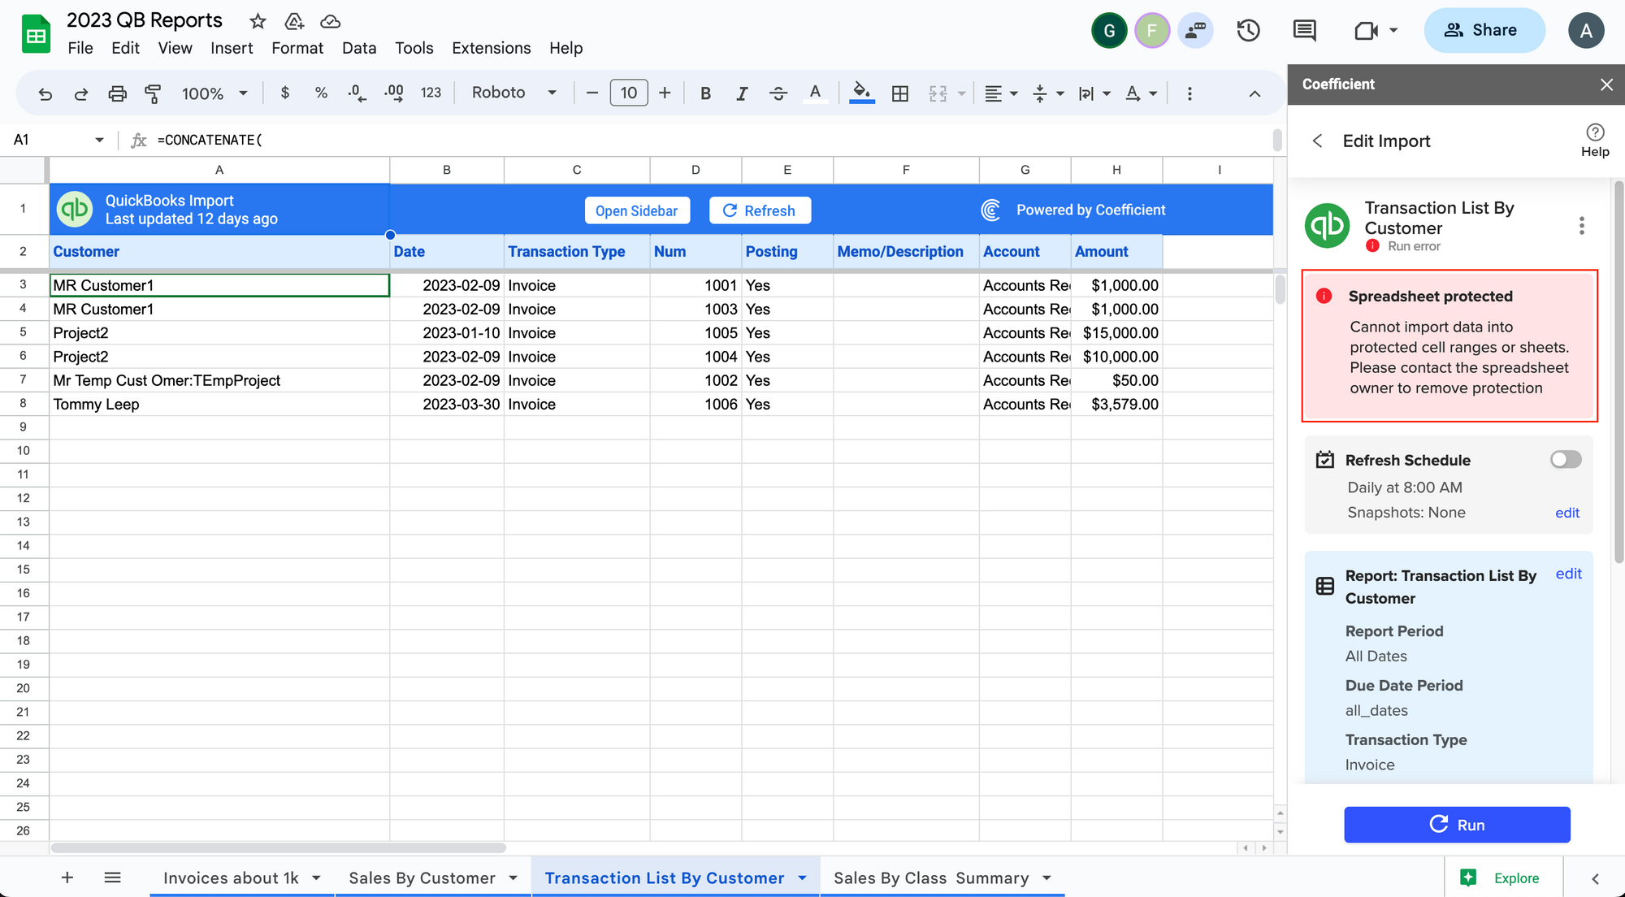Viewport: 1625px width, 897px height.
Task: Open text color picker
Action: [815, 93]
